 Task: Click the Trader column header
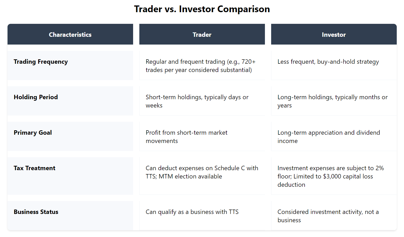[x=202, y=34]
